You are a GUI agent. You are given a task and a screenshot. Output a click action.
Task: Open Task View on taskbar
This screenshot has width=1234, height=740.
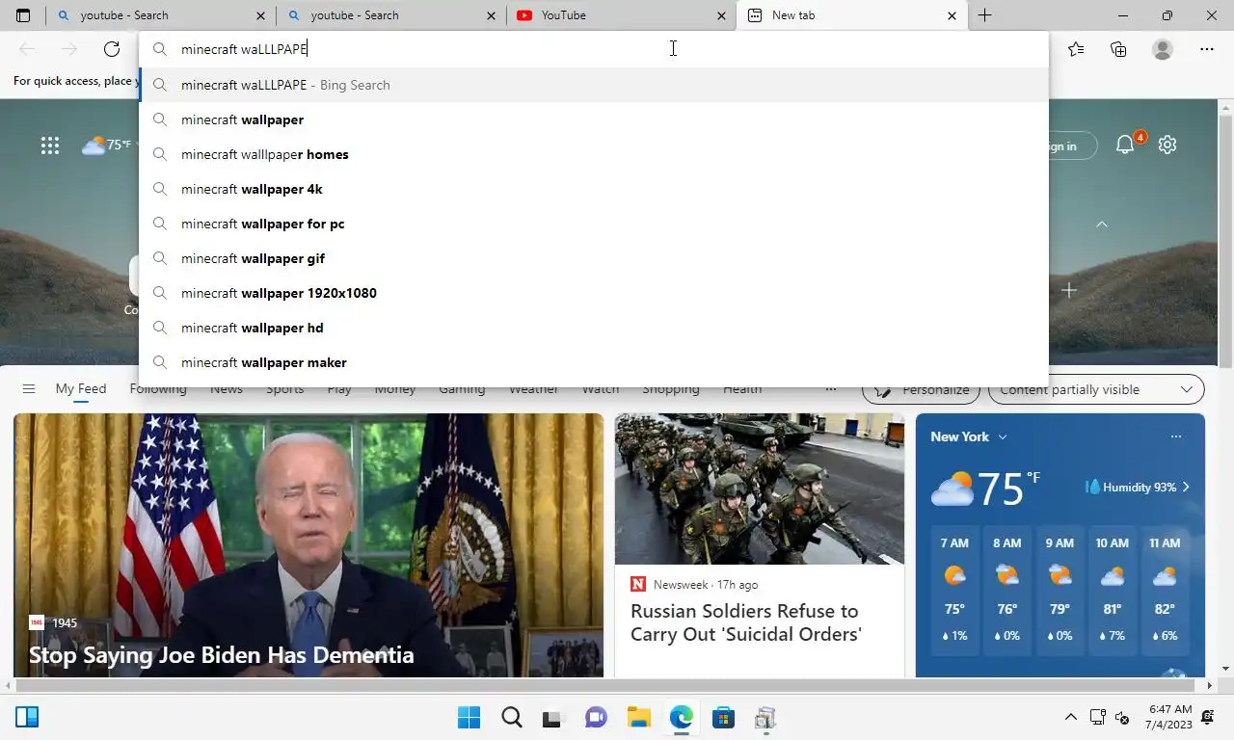pyautogui.click(x=551, y=719)
